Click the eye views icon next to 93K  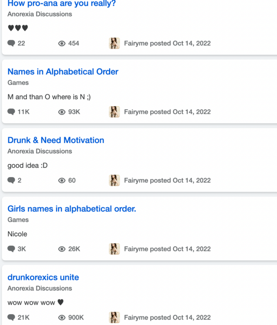(x=62, y=112)
